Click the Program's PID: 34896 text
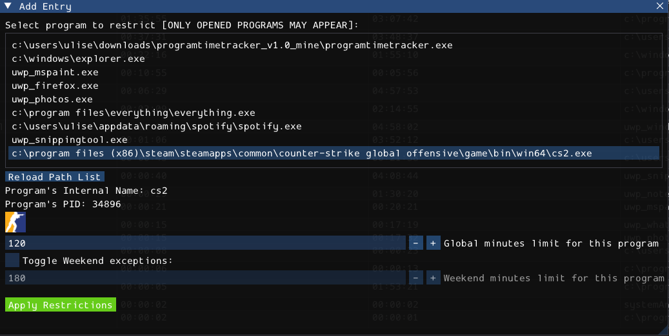The height and width of the screenshot is (336, 669). pos(63,204)
